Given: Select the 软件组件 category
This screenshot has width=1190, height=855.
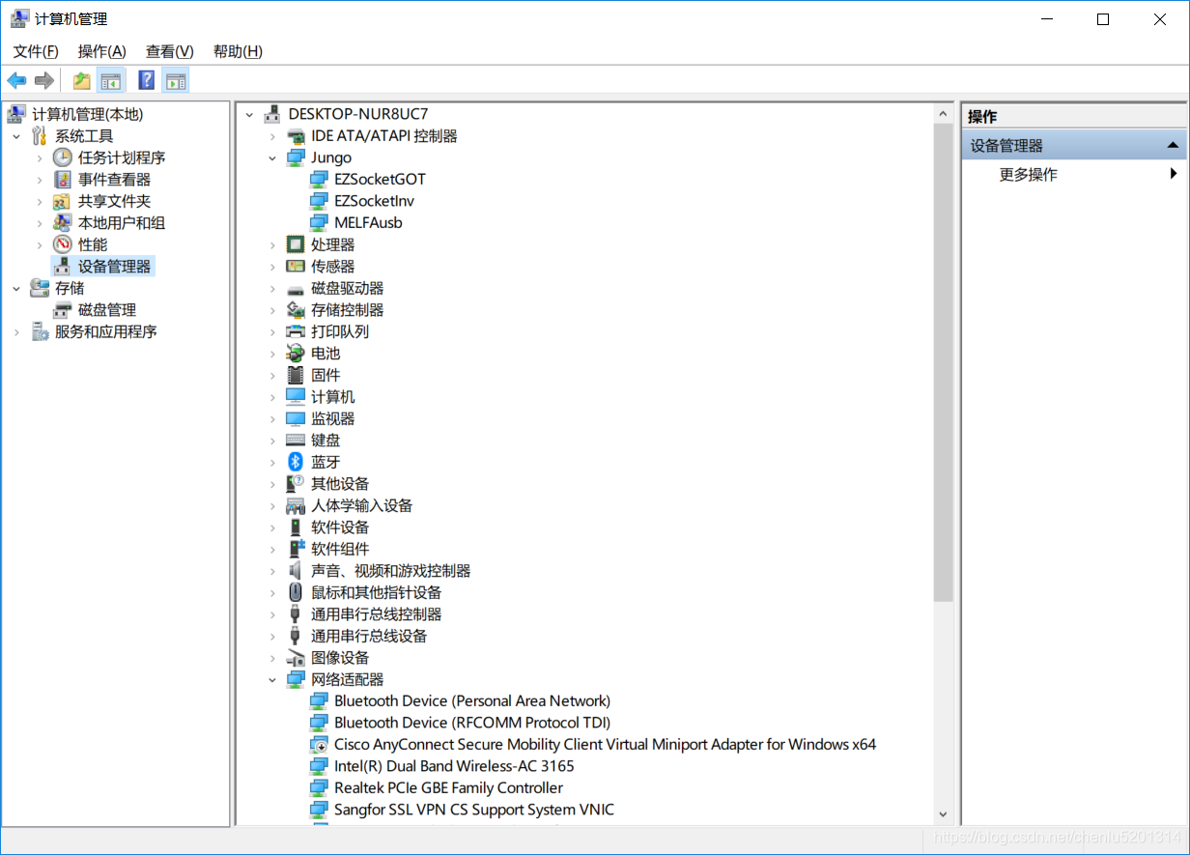Looking at the screenshot, I should coord(340,549).
